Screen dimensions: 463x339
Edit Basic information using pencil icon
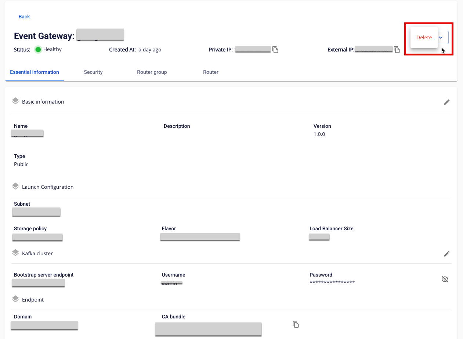pyautogui.click(x=446, y=102)
